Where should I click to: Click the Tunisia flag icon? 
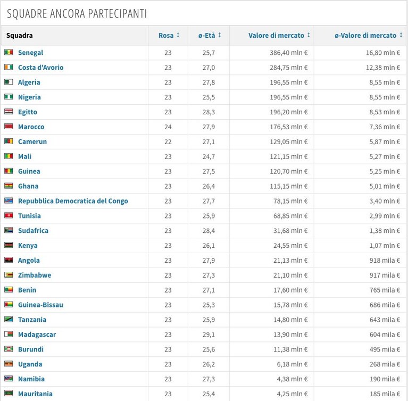click(x=9, y=215)
